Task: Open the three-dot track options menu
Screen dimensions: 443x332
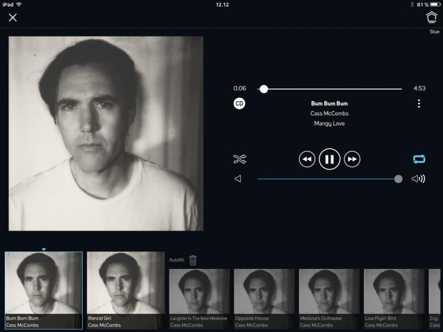Action: [x=419, y=104]
